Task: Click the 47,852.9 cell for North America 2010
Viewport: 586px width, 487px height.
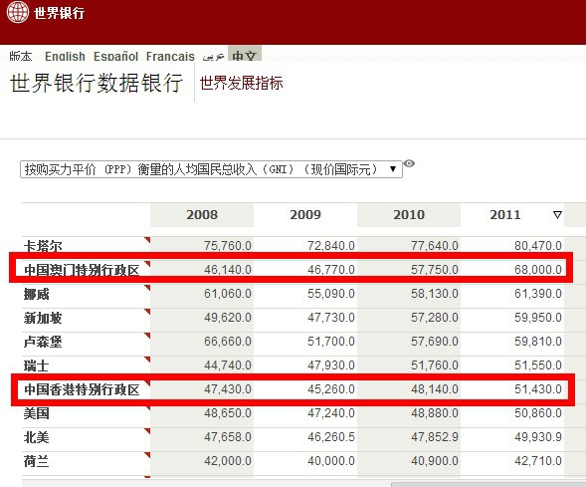Action: click(435, 437)
